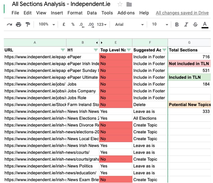The width and height of the screenshot is (213, 183).
Task: Increase decimal places
Action: tap(91, 25)
